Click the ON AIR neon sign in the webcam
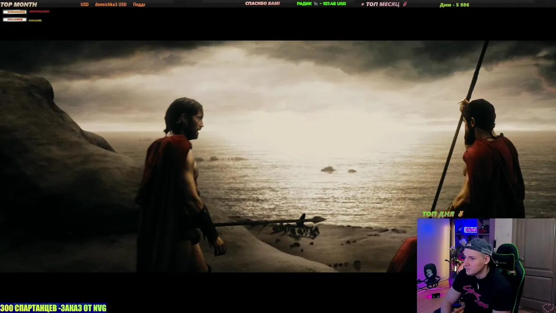The height and width of the screenshot is (313, 556). click(x=470, y=230)
